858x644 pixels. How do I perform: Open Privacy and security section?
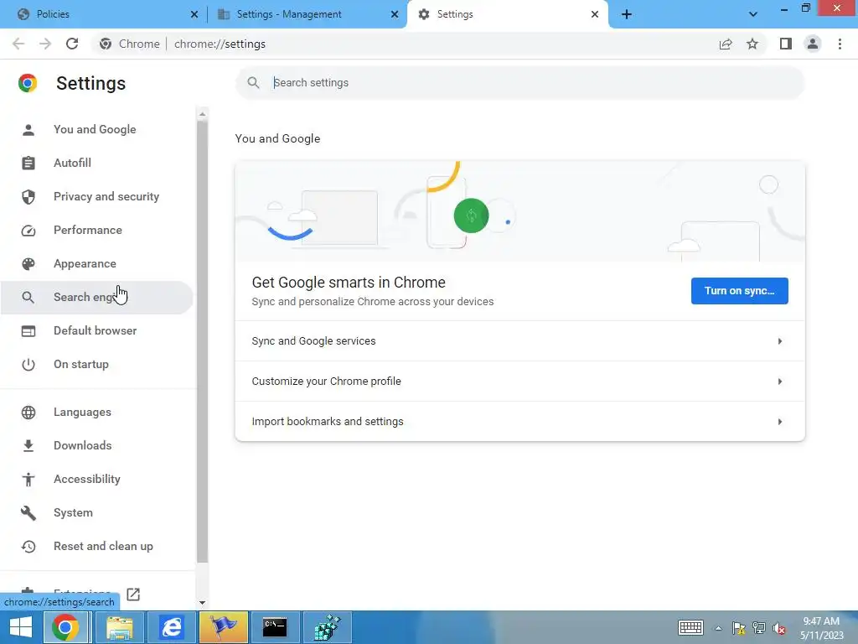[97, 196]
